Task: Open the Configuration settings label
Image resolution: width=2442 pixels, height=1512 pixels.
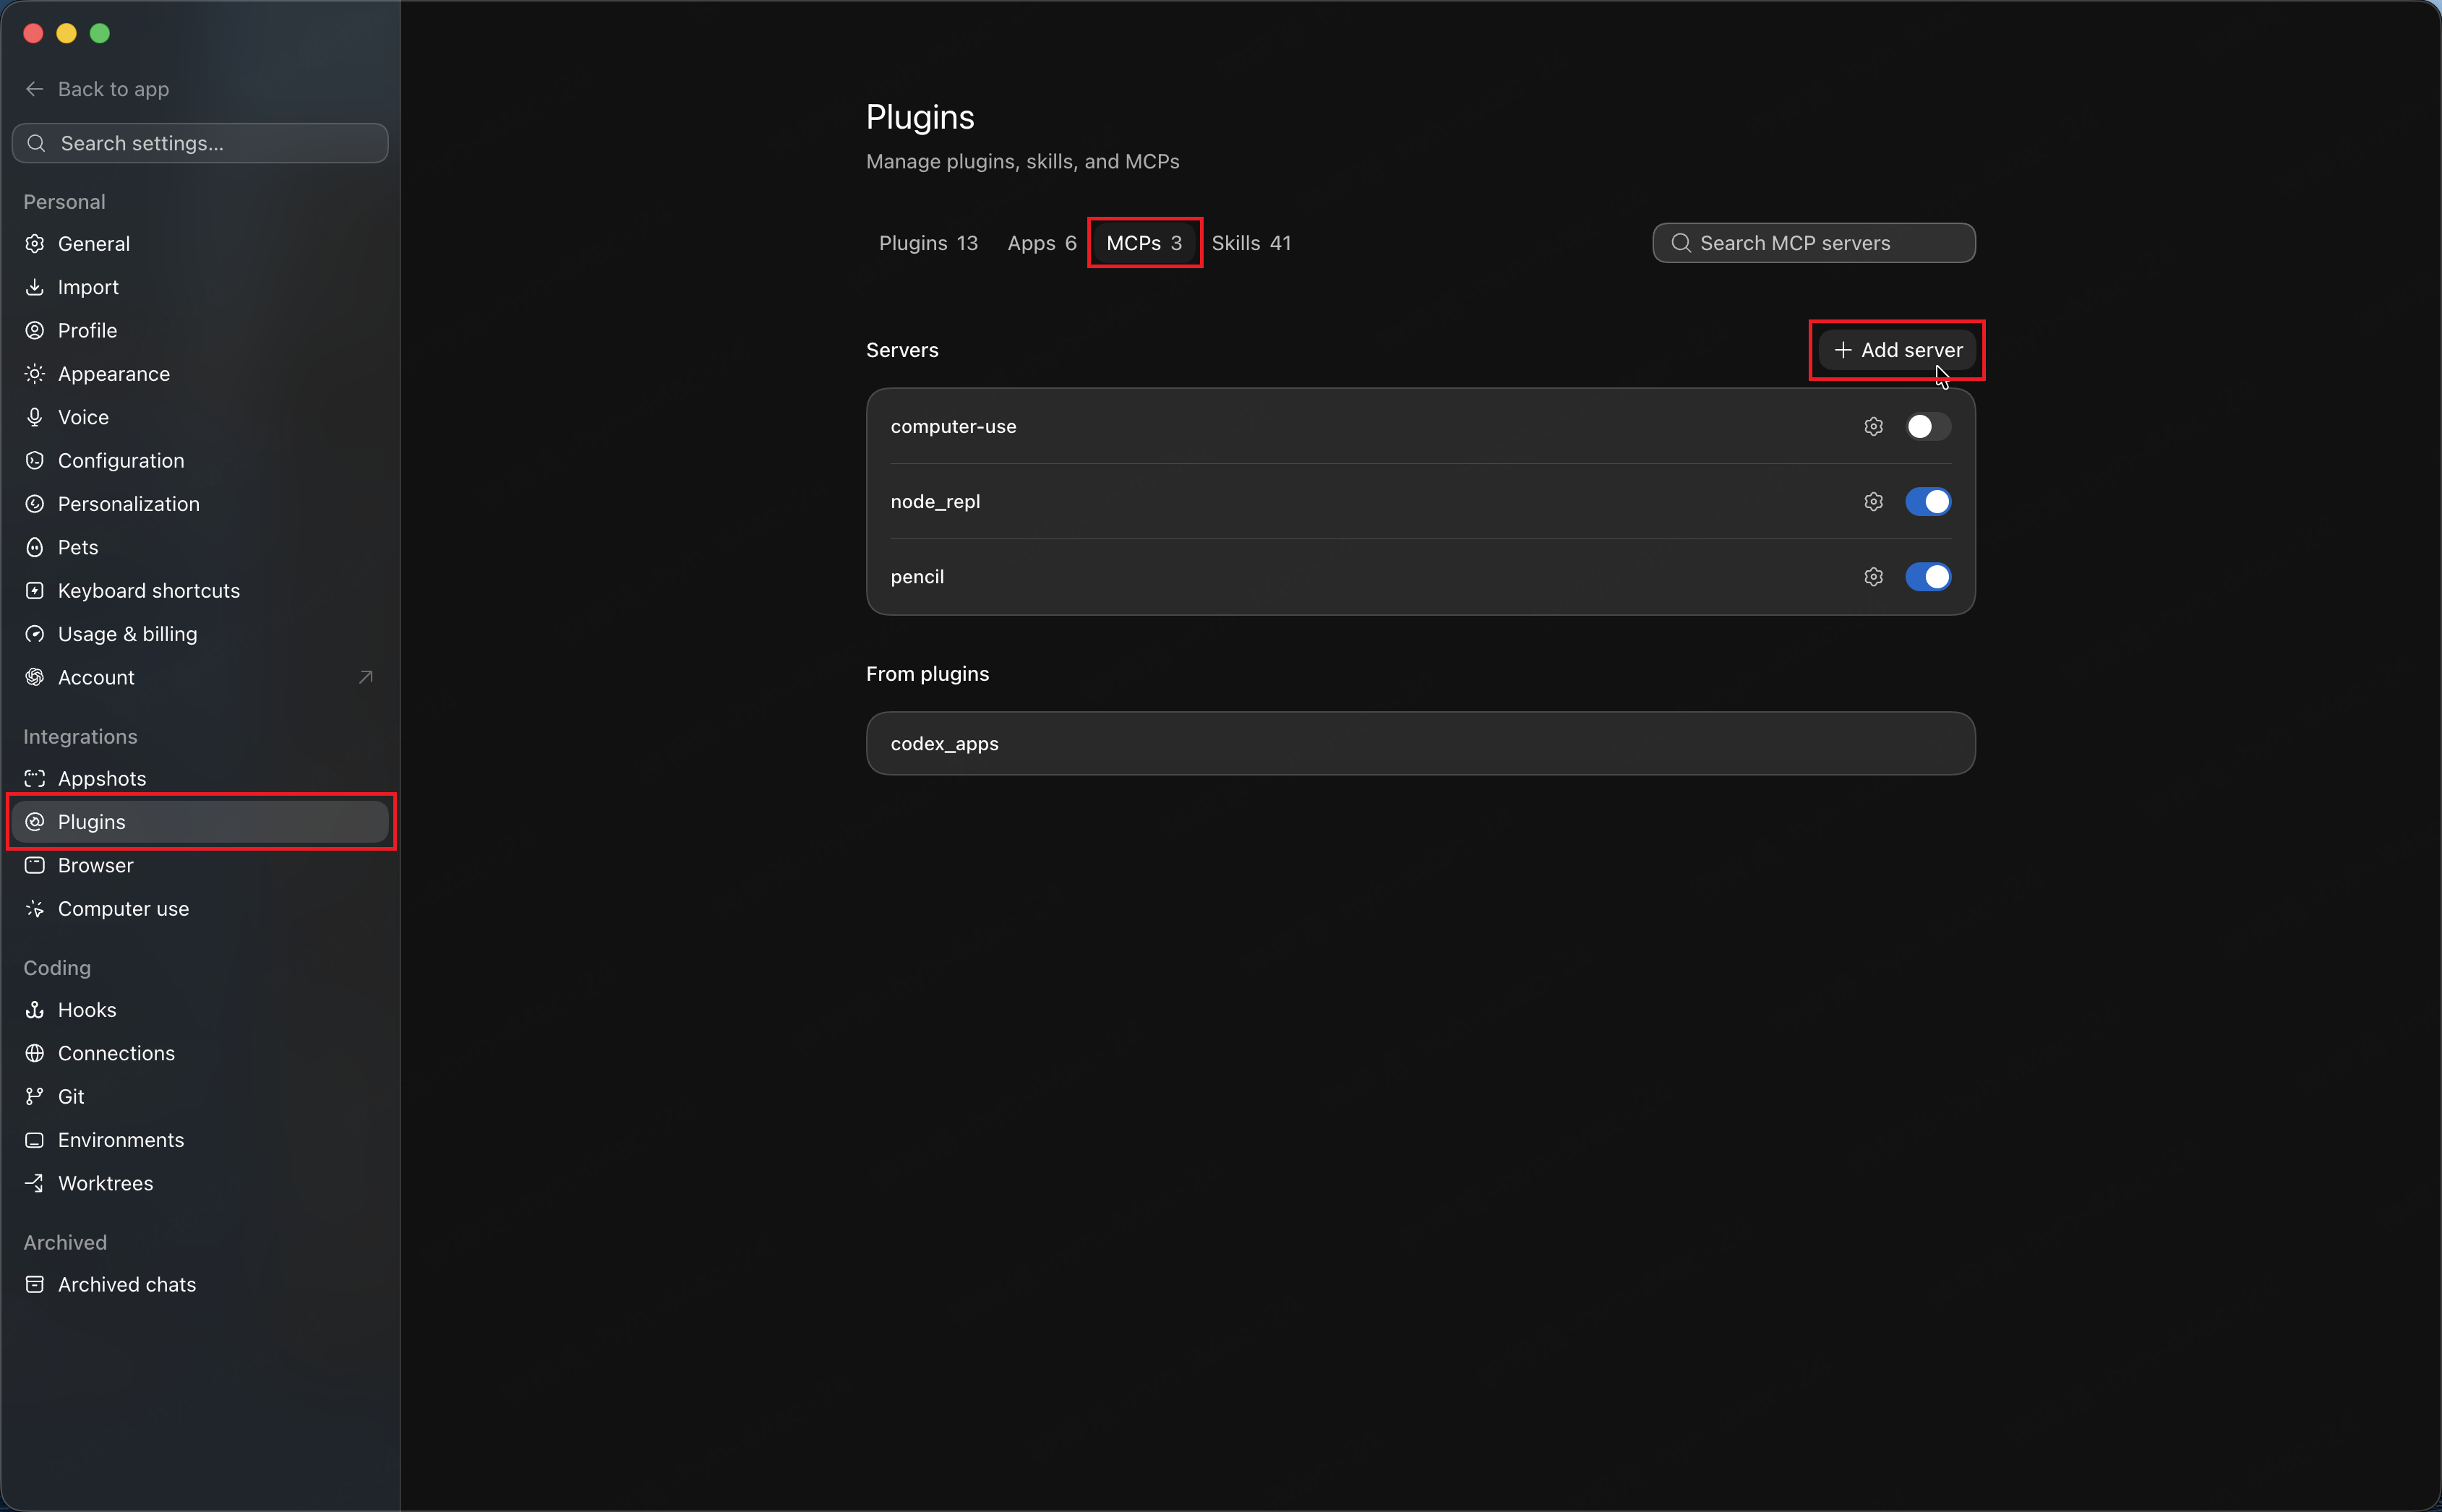Action: (121, 460)
